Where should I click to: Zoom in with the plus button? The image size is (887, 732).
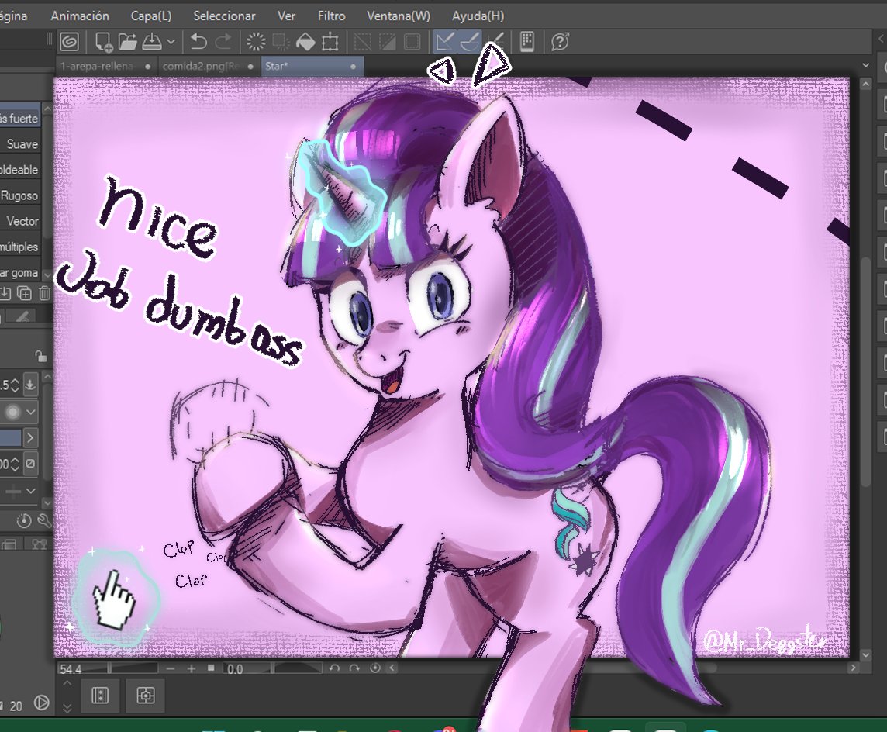tap(192, 668)
